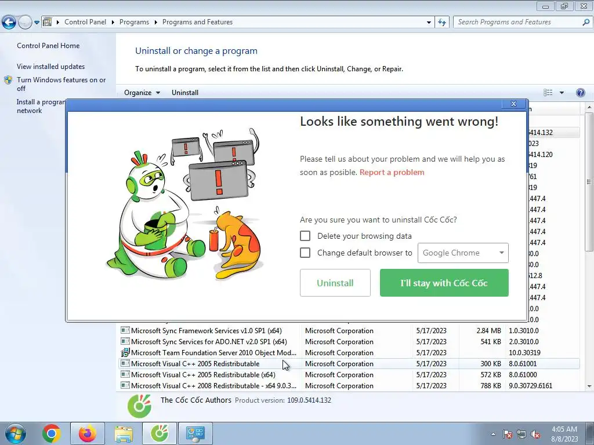Open the clock showing 4:05 AM
Screen dimensions: 594x445
tap(564, 434)
